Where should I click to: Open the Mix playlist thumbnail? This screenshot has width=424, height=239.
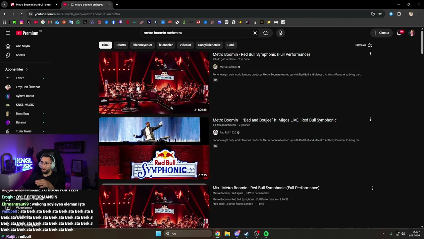tap(154, 206)
